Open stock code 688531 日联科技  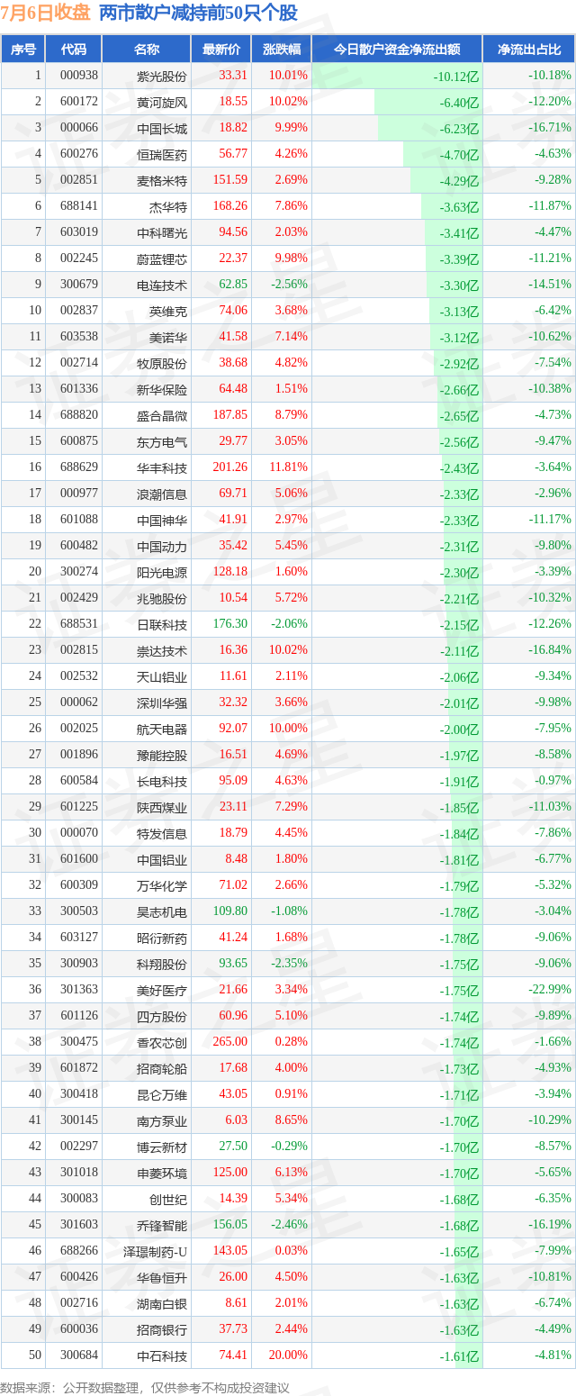(x=79, y=624)
